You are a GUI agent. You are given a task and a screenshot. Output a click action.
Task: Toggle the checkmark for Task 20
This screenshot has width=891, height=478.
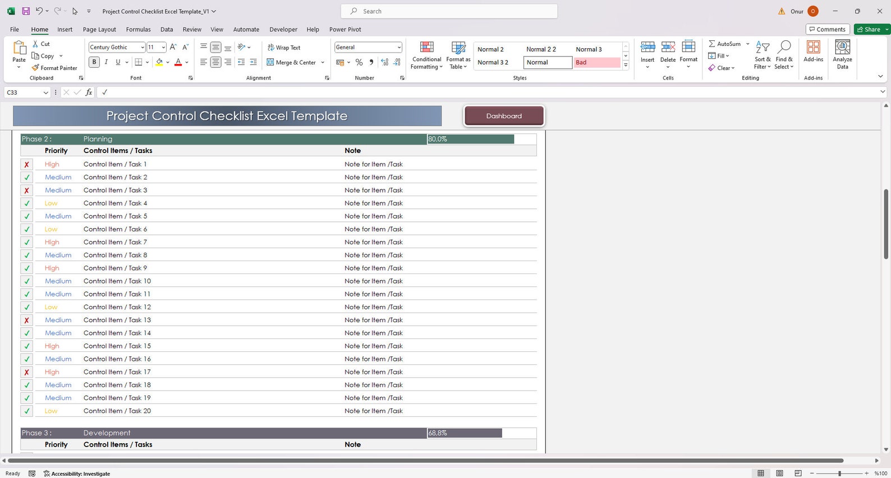tap(26, 411)
